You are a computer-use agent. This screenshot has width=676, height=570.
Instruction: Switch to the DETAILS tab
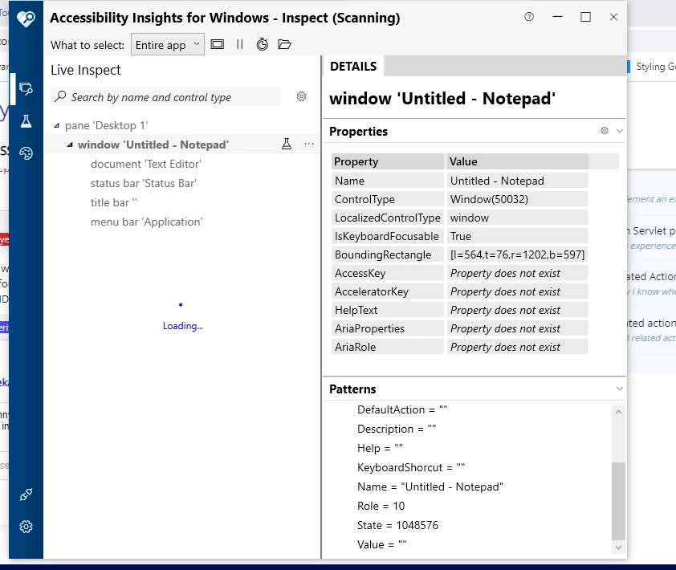(353, 67)
